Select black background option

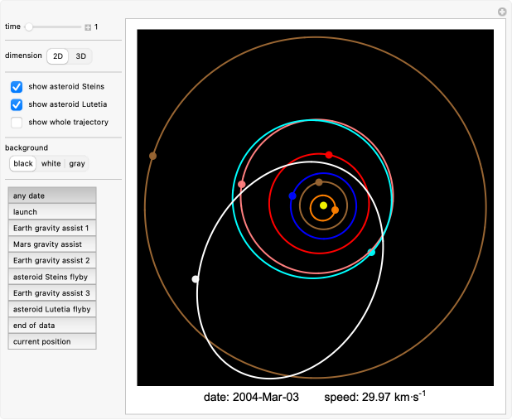click(x=23, y=163)
